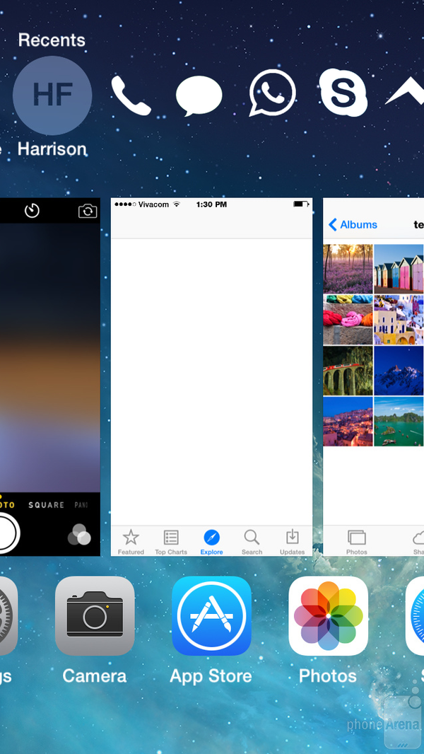Image resolution: width=424 pixels, height=754 pixels.
Task: Open the city at dusk photo
Action: click(348, 422)
